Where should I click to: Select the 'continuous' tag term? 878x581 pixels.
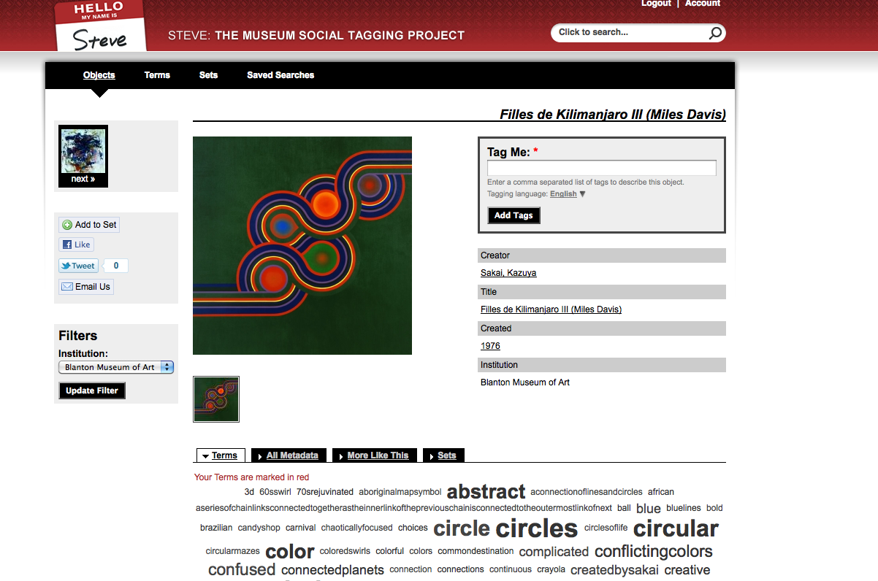click(x=511, y=569)
